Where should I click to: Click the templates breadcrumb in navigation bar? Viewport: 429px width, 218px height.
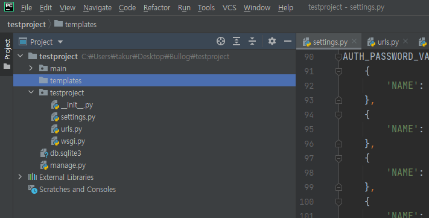pos(75,24)
